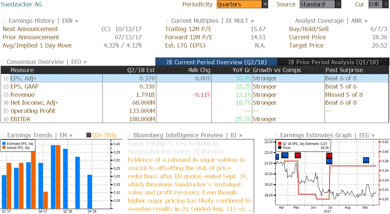The image size is (390, 214).
Task: Click the Buy/Hold/Sell value 6/7/3
Action: click(x=379, y=29)
